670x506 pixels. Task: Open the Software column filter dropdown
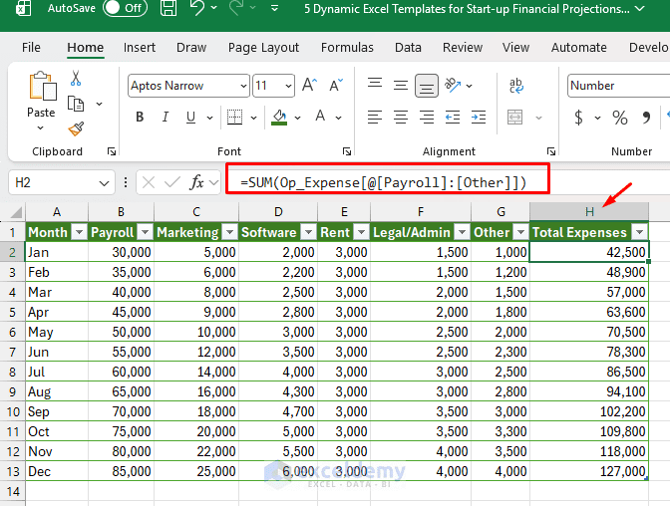308,232
